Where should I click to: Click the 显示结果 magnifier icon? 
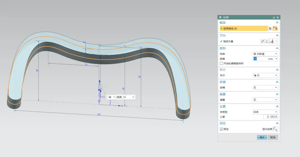coord(275,129)
